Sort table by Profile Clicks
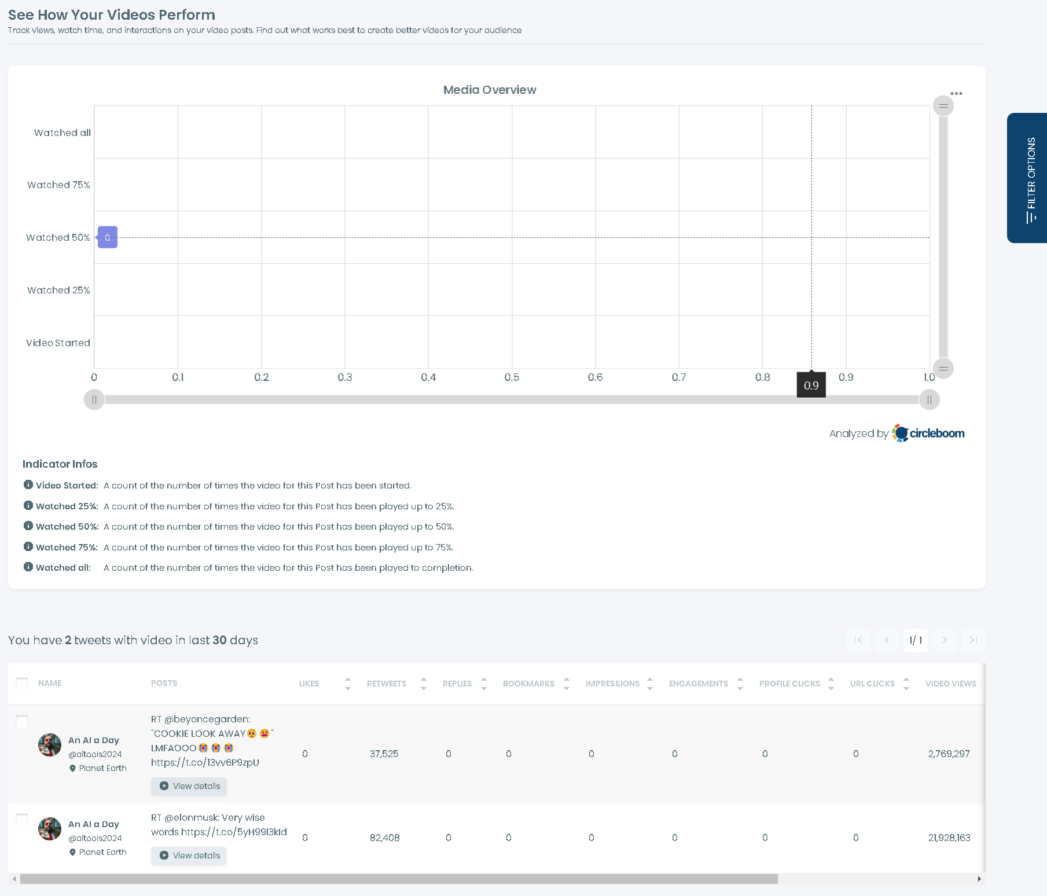 point(831,684)
